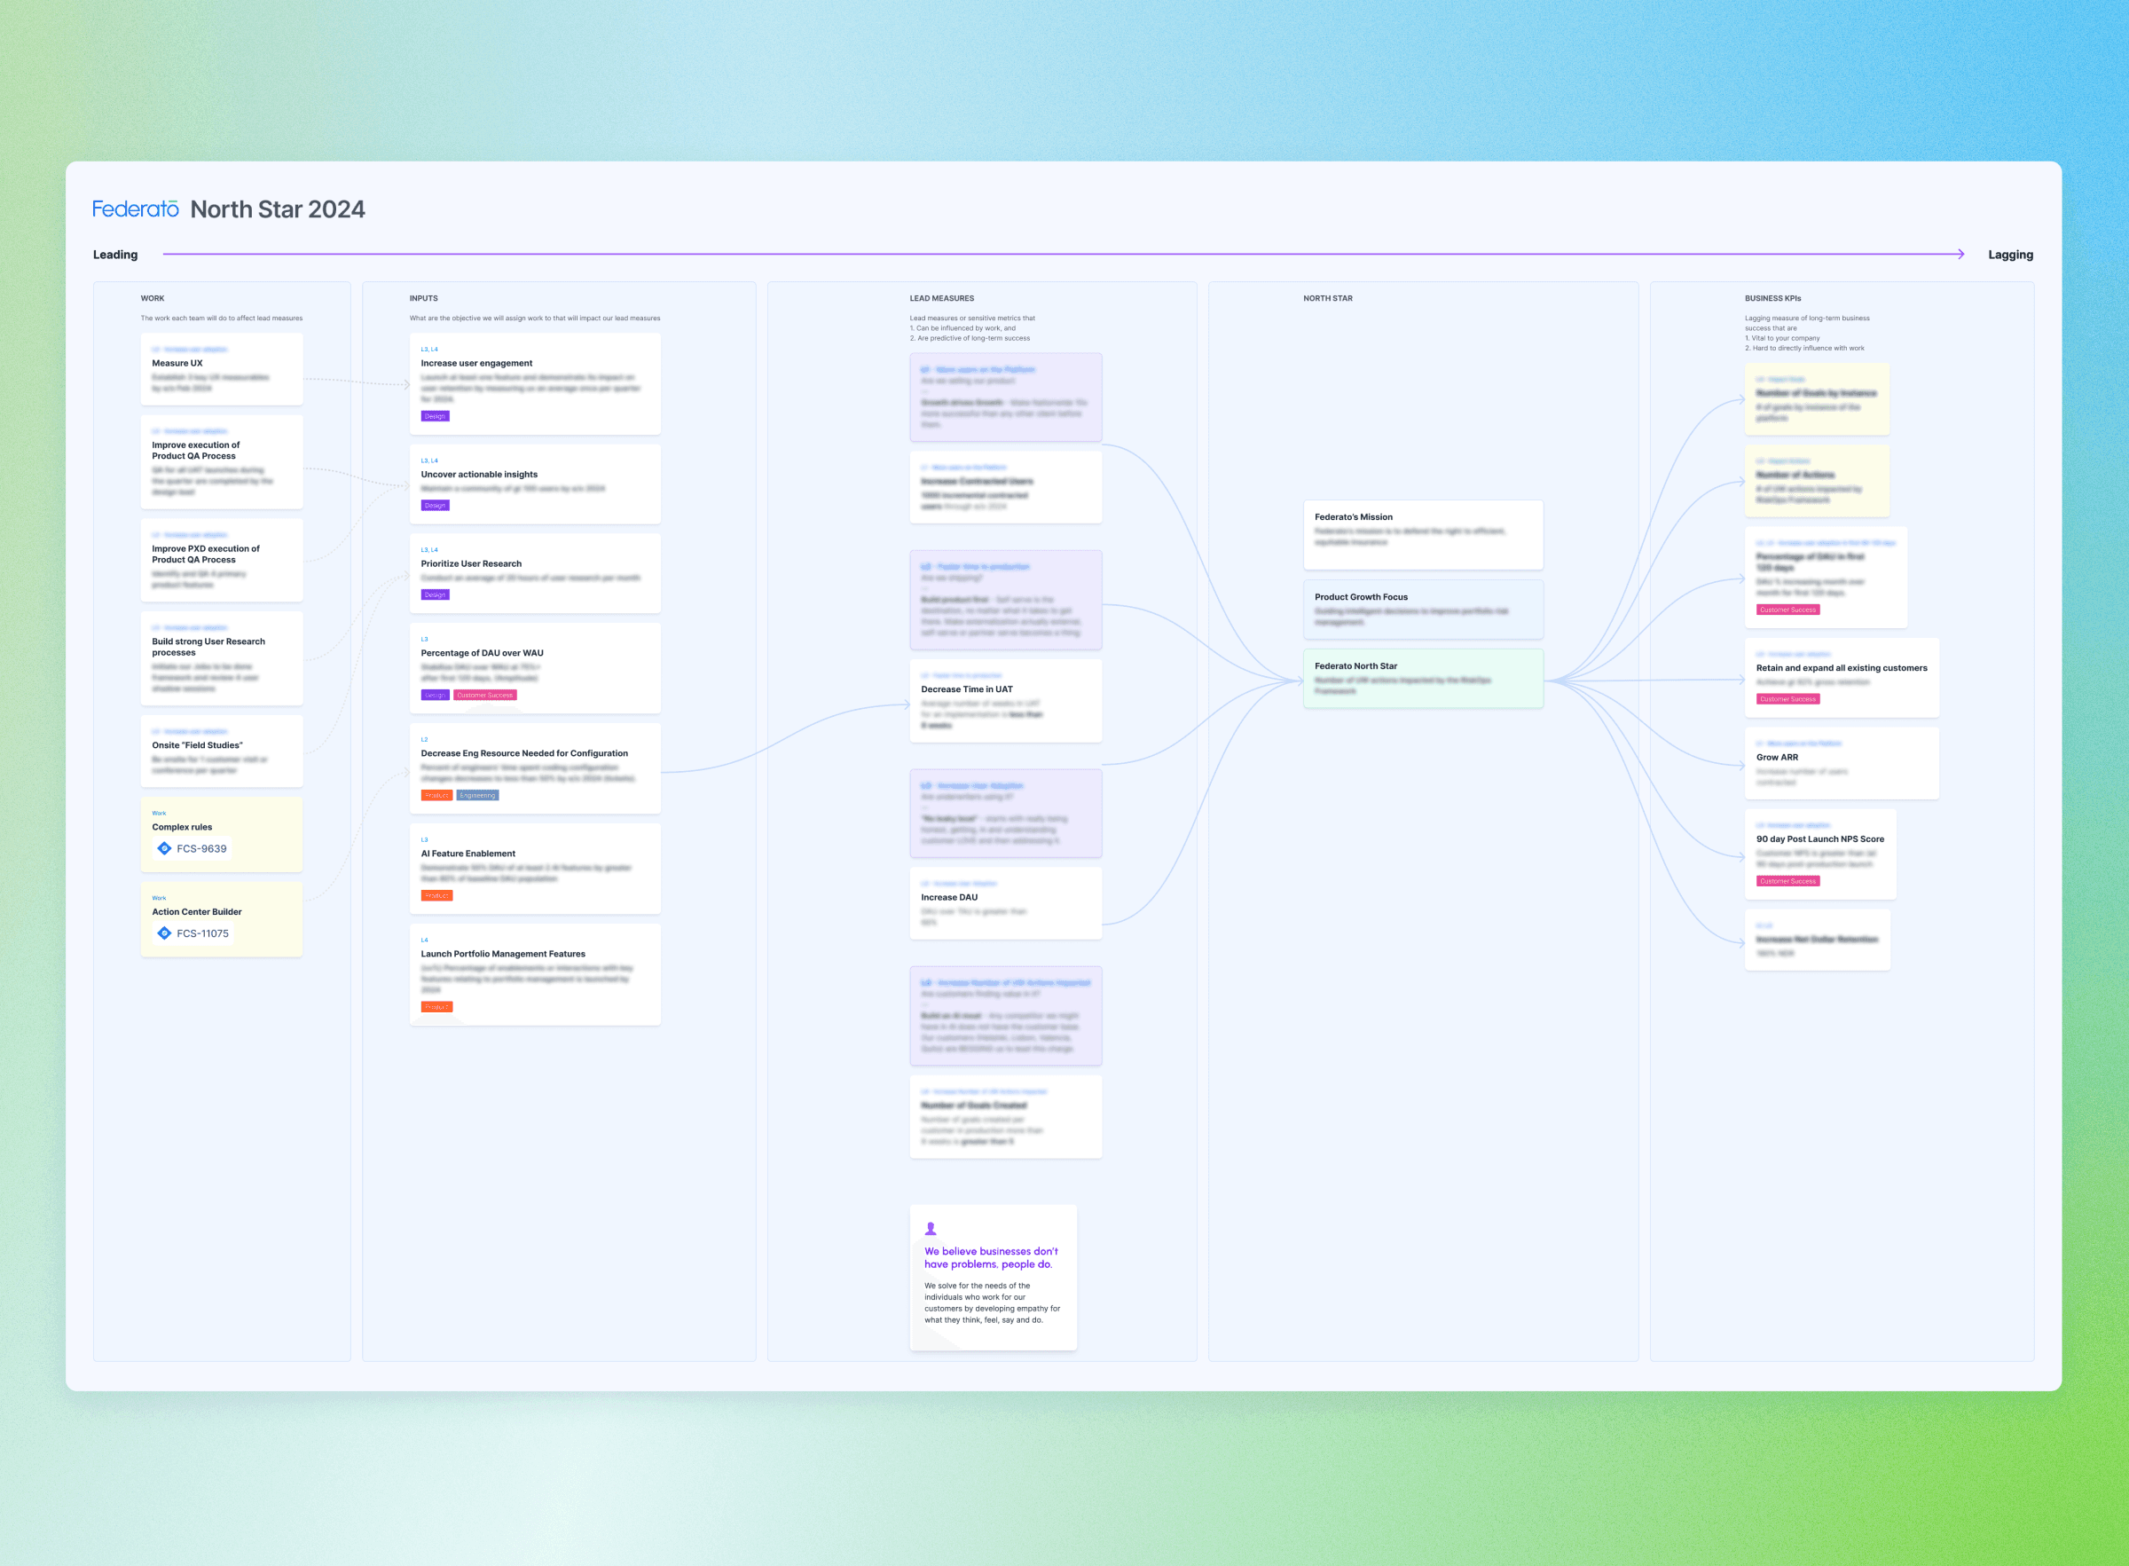Open the FCS-11075 issue link

[202, 933]
